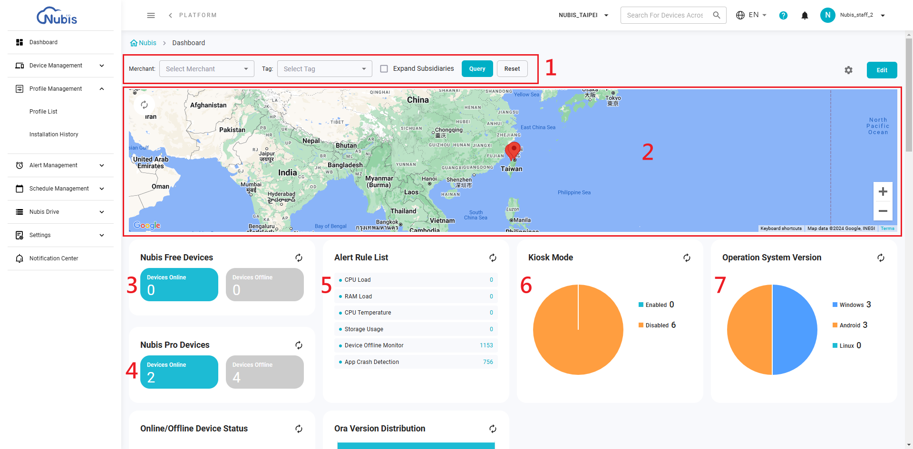The width and height of the screenshot is (913, 449).
Task: Refresh the map with the reload icon
Action: pos(144,105)
